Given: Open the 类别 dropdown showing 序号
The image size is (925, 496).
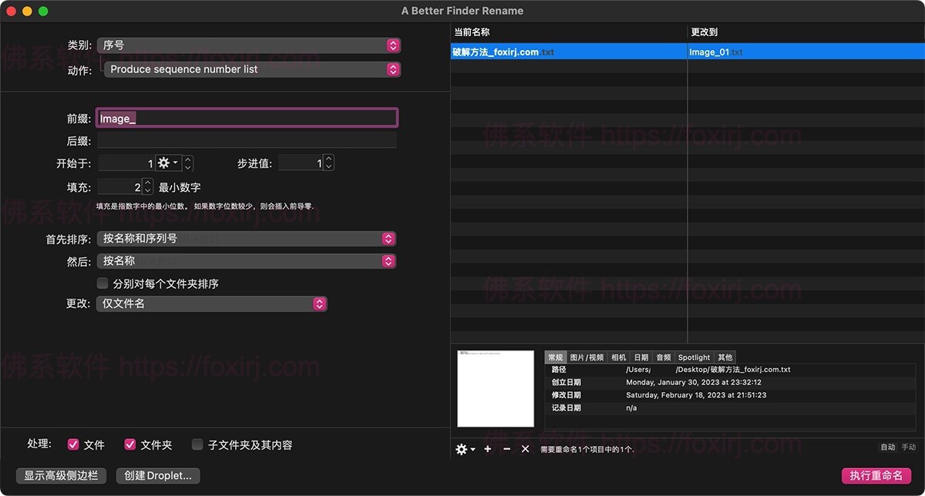Looking at the screenshot, I should point(247,45).
